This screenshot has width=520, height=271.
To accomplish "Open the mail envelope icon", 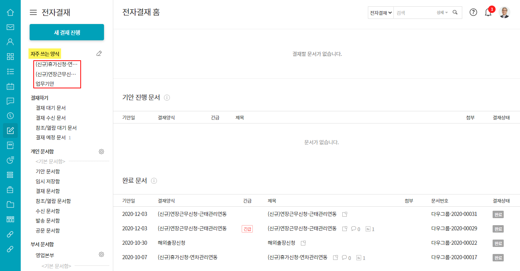I will click(10, 27).
